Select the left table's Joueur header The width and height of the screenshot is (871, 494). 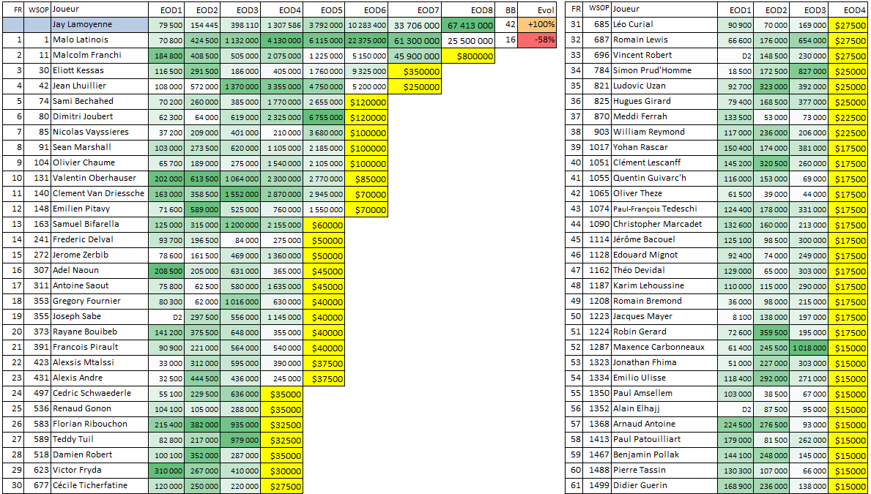(x=100, y=10)
